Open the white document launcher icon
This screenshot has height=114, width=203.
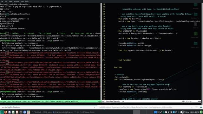pos(10,112)
